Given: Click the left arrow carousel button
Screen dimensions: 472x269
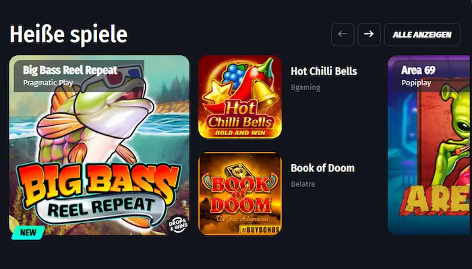Looking at the screenshot, I should 343,34.
